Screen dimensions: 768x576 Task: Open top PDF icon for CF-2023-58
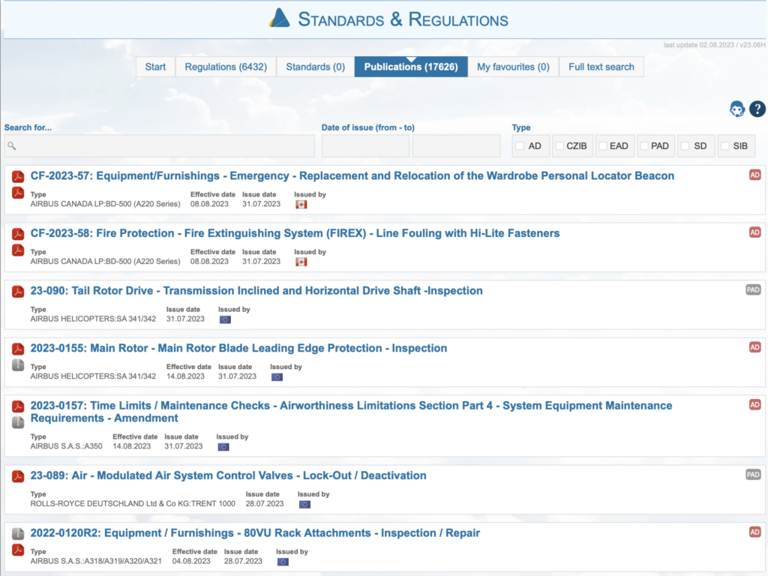point(18,234)
